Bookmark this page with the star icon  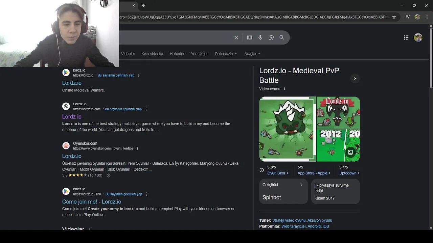[394, 17]
